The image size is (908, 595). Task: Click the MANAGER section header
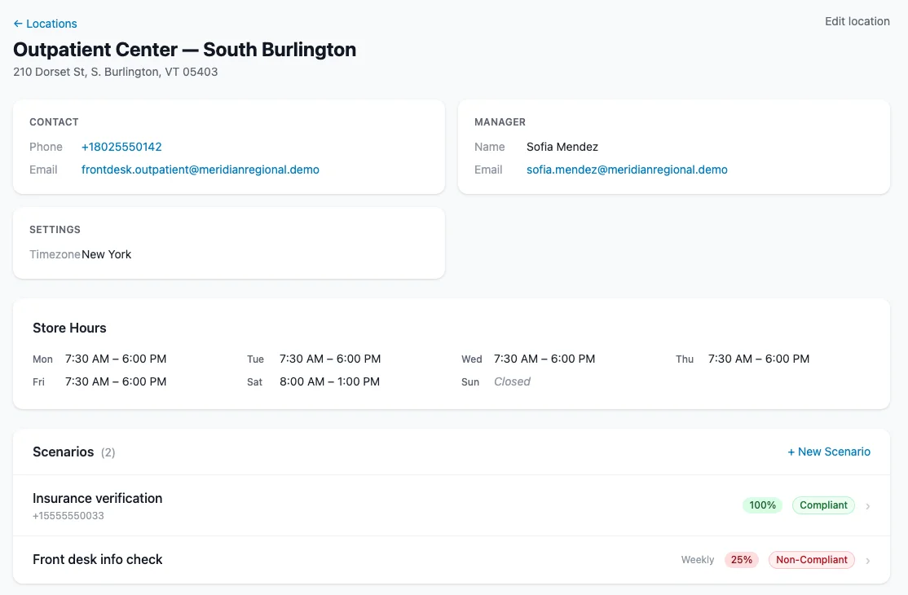500,122
